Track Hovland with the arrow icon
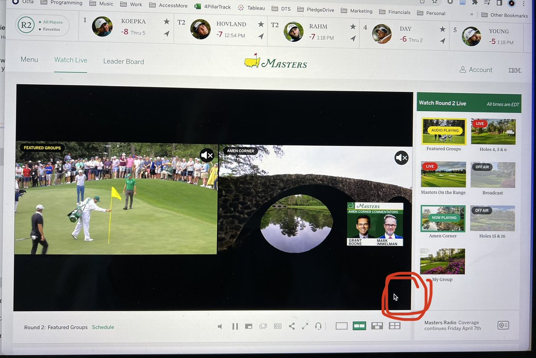 261,36
